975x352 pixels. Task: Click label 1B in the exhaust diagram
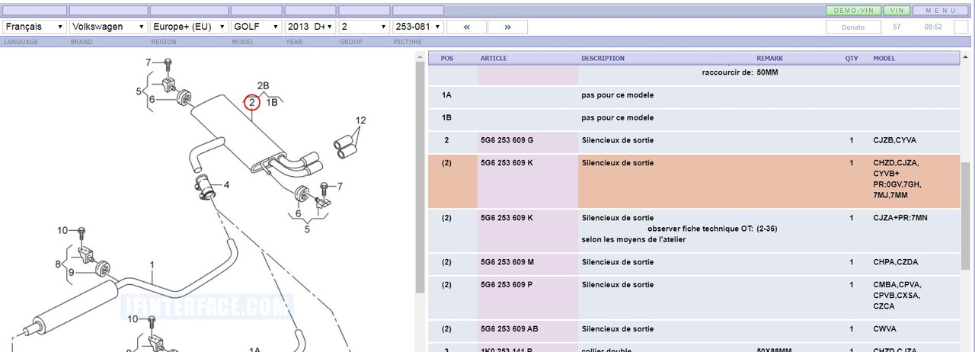271,102
